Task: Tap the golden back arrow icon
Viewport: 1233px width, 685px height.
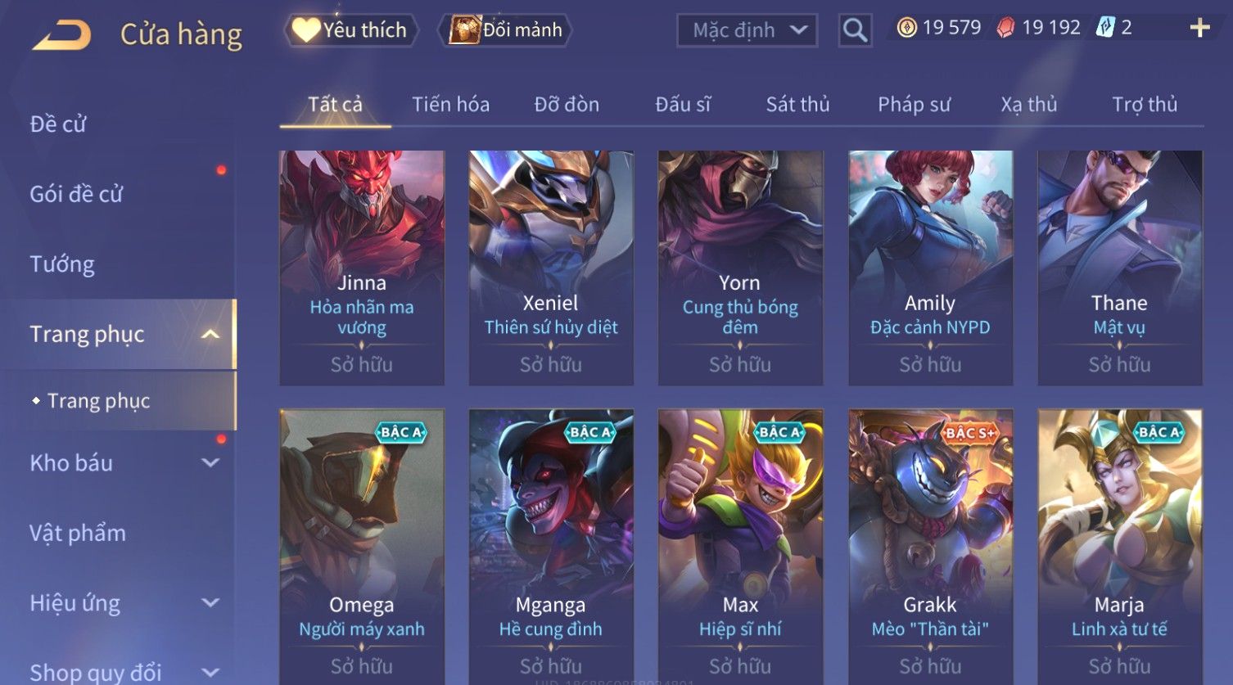Action: click(x=61, y=35)
